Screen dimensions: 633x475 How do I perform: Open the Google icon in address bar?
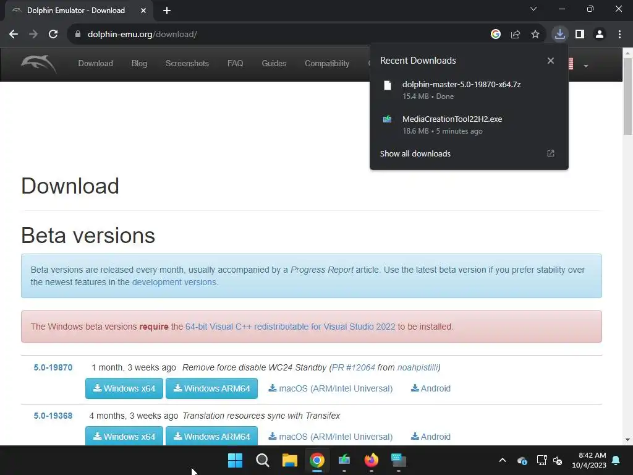click(x=495, y=35)
